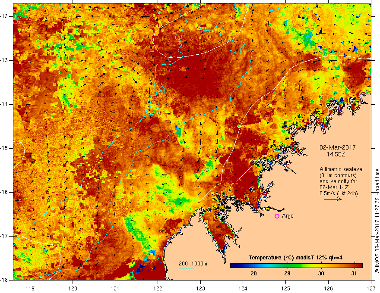The image size is (380, 293).
Task: Click the 0.5m/s velocity scale arrow
Action: coord(333,199)
